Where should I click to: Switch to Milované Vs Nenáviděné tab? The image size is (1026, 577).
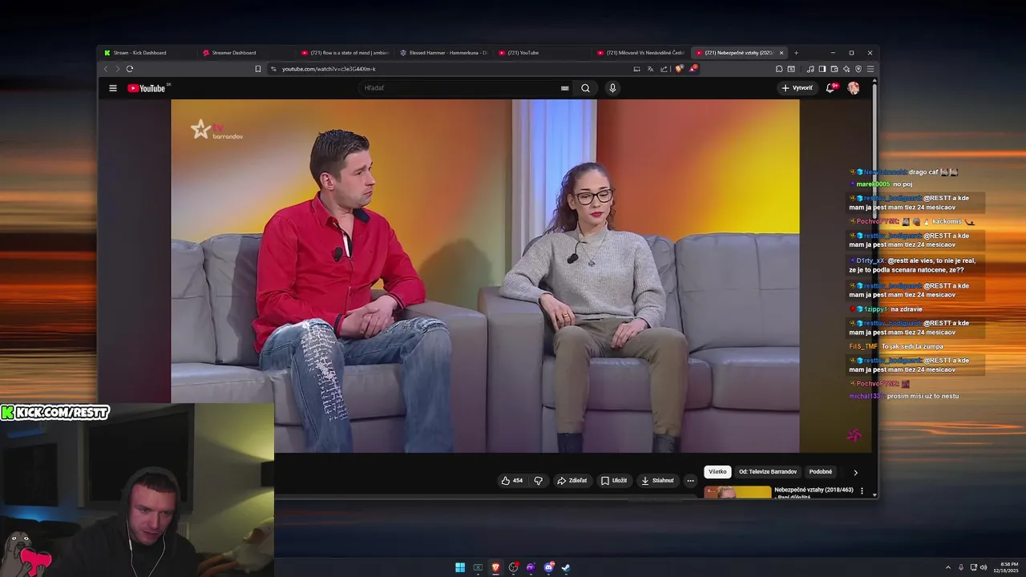[x=640, y=53]
